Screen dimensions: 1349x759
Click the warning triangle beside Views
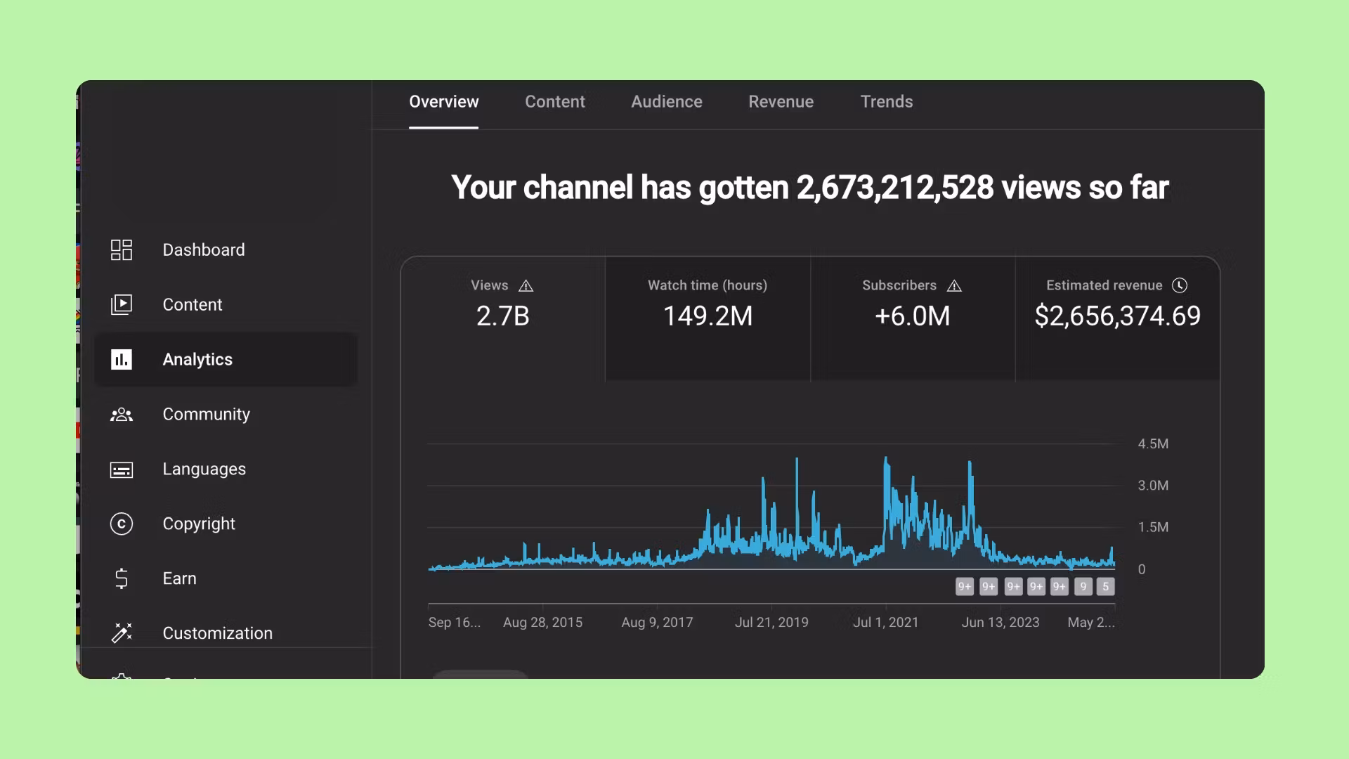tap(526, 286)
